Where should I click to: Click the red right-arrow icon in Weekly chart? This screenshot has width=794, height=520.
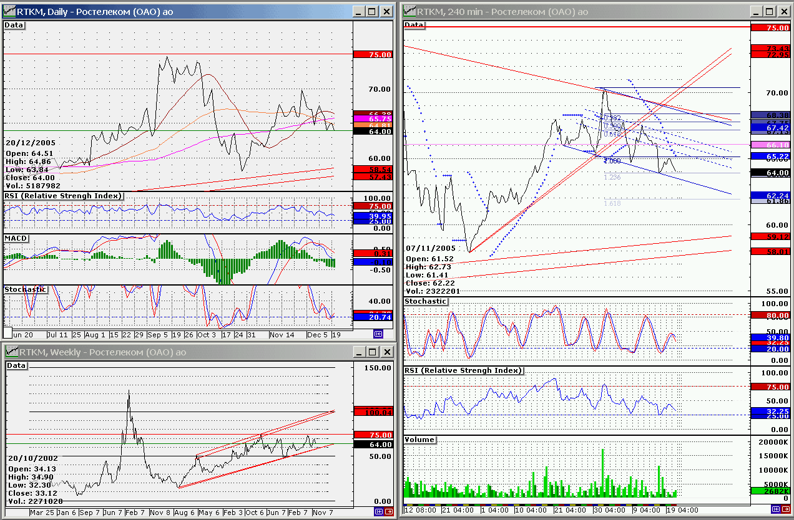(389, 512)
